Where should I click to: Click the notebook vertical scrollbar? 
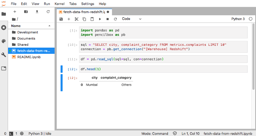[x=253, y=56]
